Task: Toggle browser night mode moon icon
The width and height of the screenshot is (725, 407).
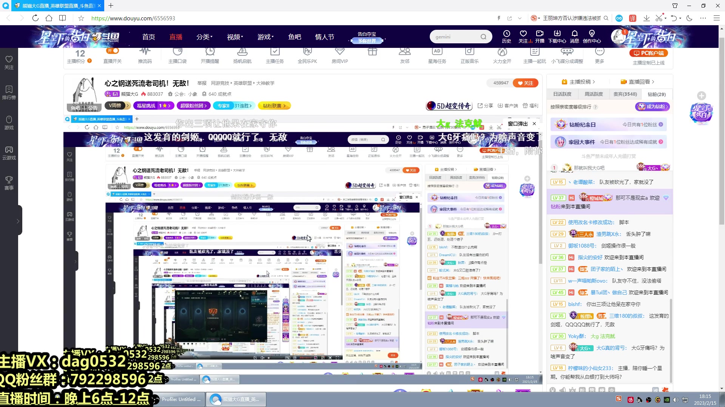Action: pyautogui.click(x=690, y=18)
